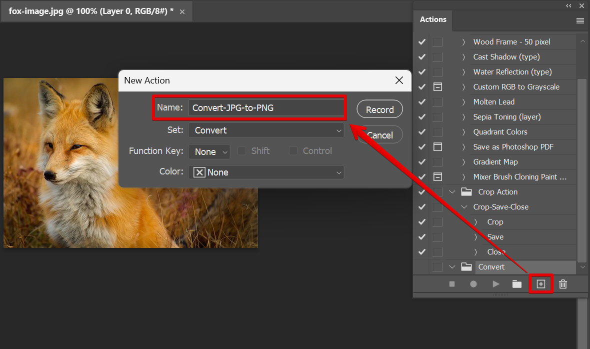Viewport: 590px width, 349px height.
Task: Click the Actions panel vertical scrollbar
Action: [582, 170]
